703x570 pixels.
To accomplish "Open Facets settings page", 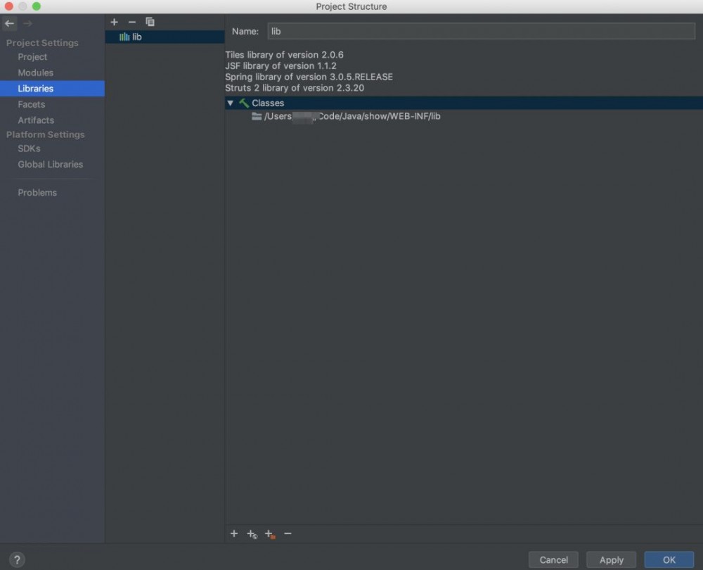I will click(x=32, y=104).
